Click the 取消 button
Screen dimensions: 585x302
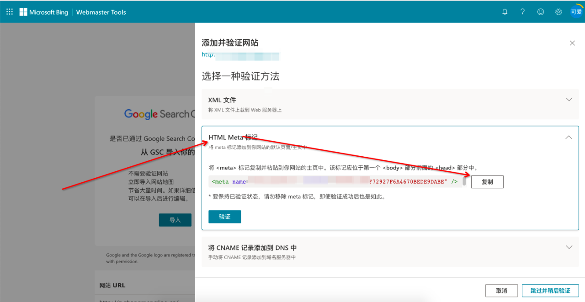point(501,291)
